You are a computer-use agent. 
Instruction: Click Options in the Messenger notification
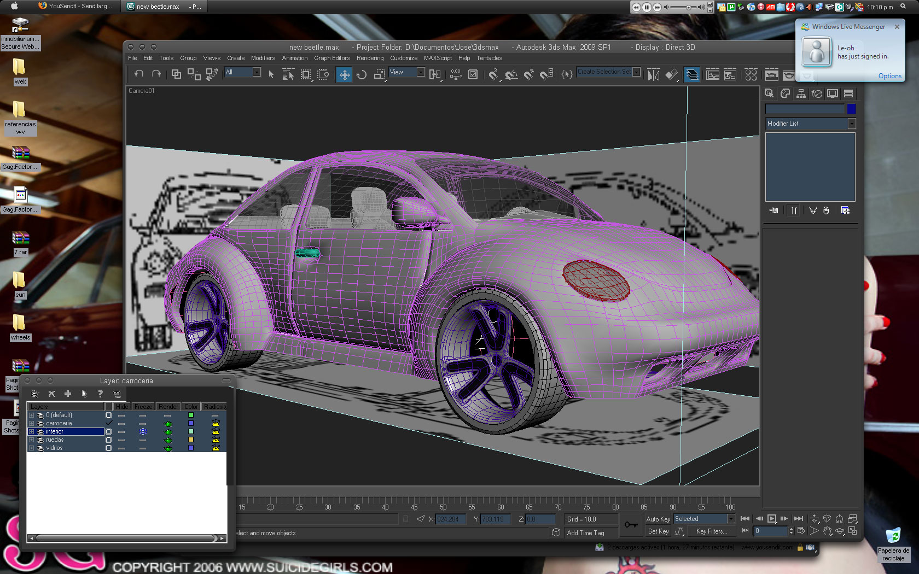point(889,76)
